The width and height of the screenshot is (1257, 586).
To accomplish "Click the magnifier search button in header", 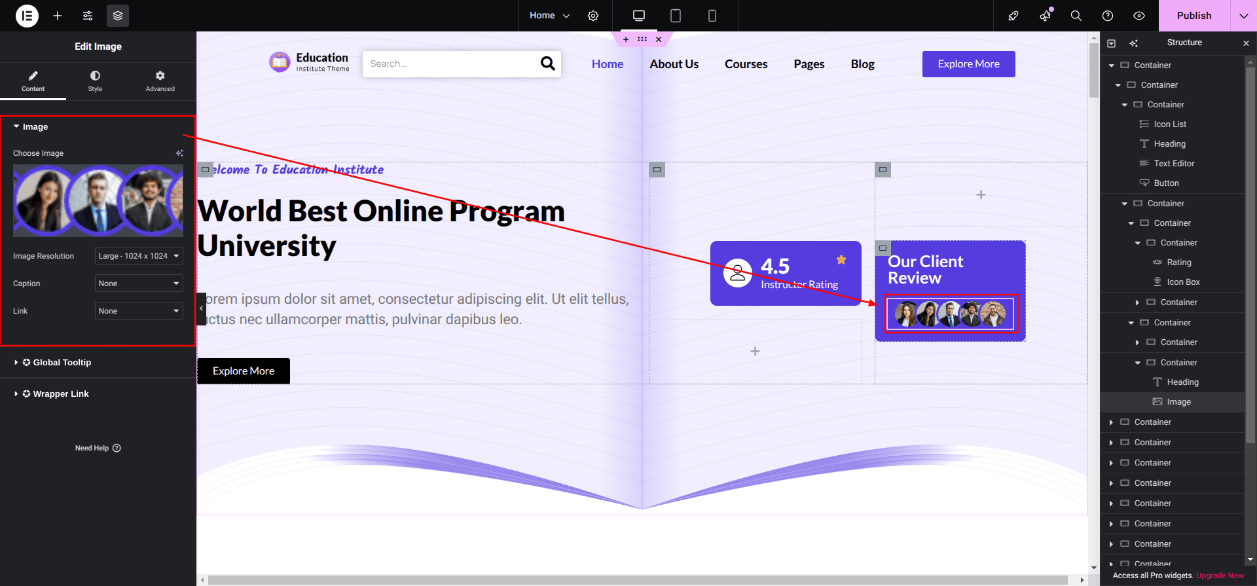I will pyautogui.click(x=548, y=64).
